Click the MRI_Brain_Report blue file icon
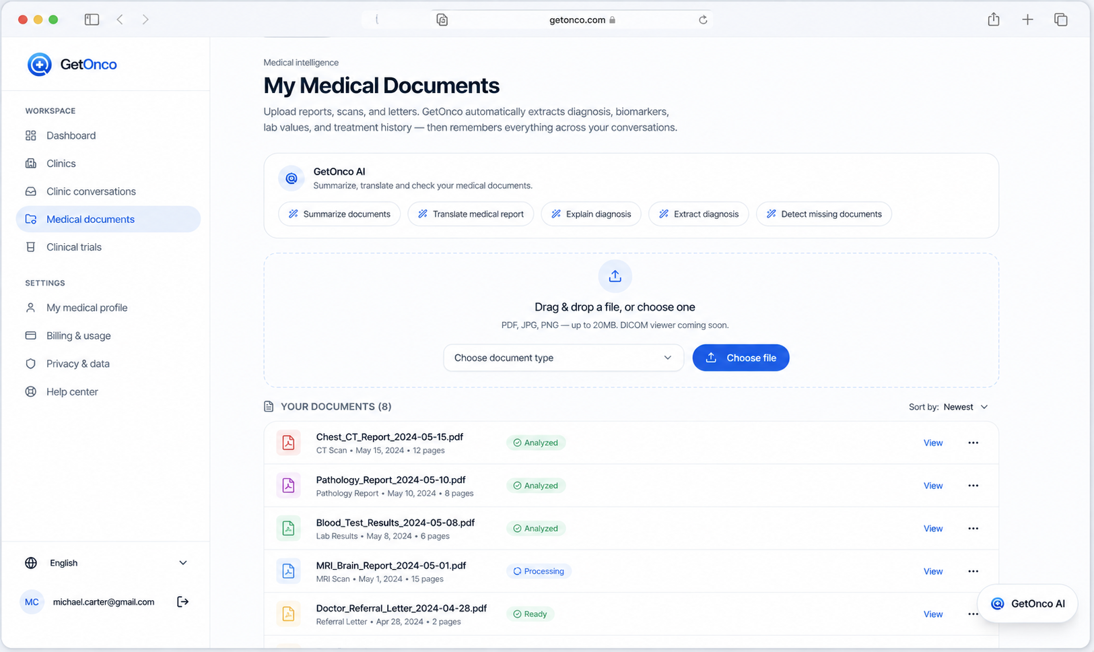Image resolution: width=1094 pixels, height=652 pixels. pos(288,571)
